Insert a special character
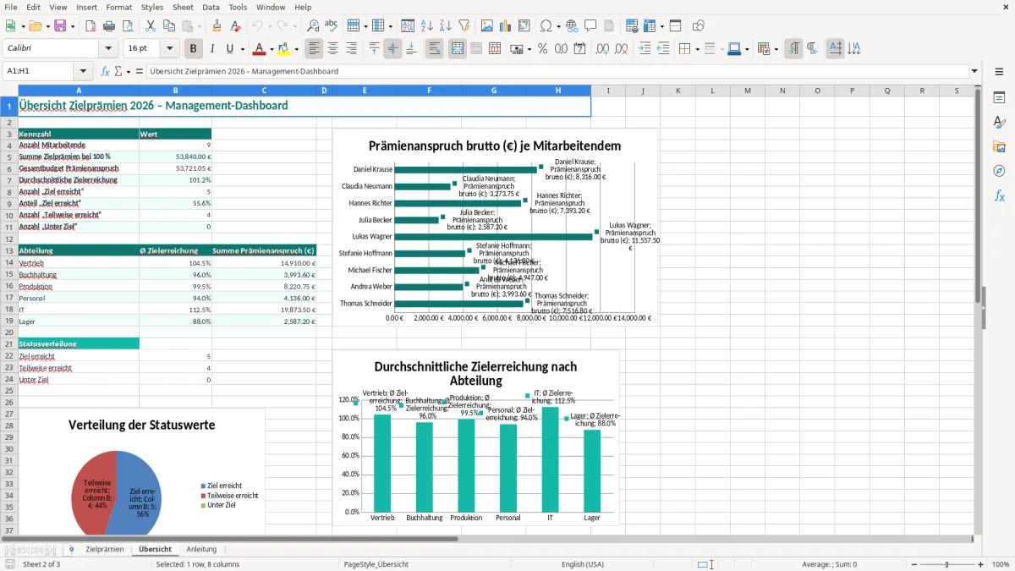This screenshot has width=1015, height=571. coord(546,26)
